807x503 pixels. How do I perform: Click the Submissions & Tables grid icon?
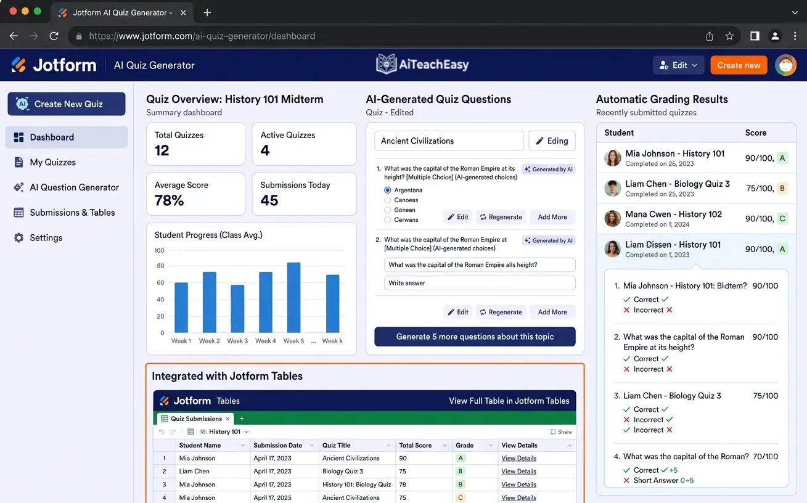point(18,213)
